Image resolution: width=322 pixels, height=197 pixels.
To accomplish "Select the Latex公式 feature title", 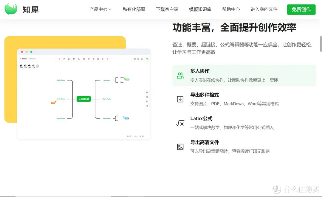I will tap(201, 119).
